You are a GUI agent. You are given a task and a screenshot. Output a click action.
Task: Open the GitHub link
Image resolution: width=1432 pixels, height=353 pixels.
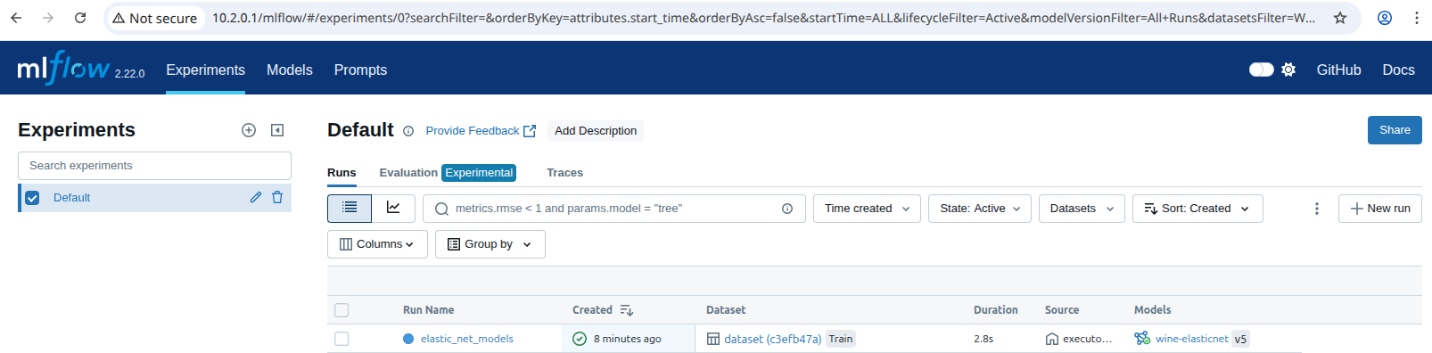pyautogui.click(x=1338, y=70)
